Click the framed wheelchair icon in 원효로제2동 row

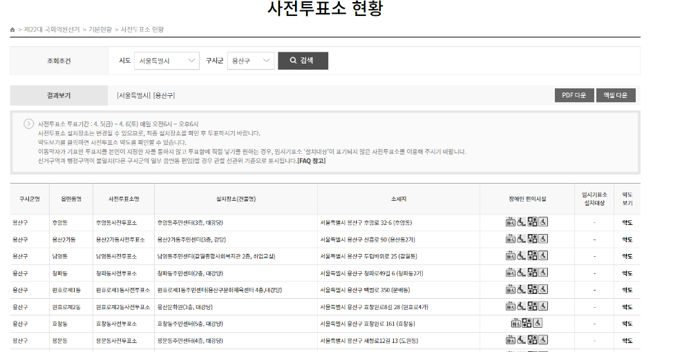[543, 306]
